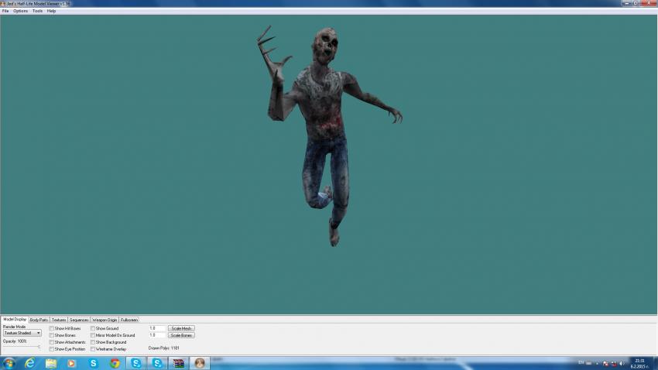This screenshot has height=370, width=658.
Task: Switch to the Model Viewer taskbar icon
Action: [x=199, y=363]
